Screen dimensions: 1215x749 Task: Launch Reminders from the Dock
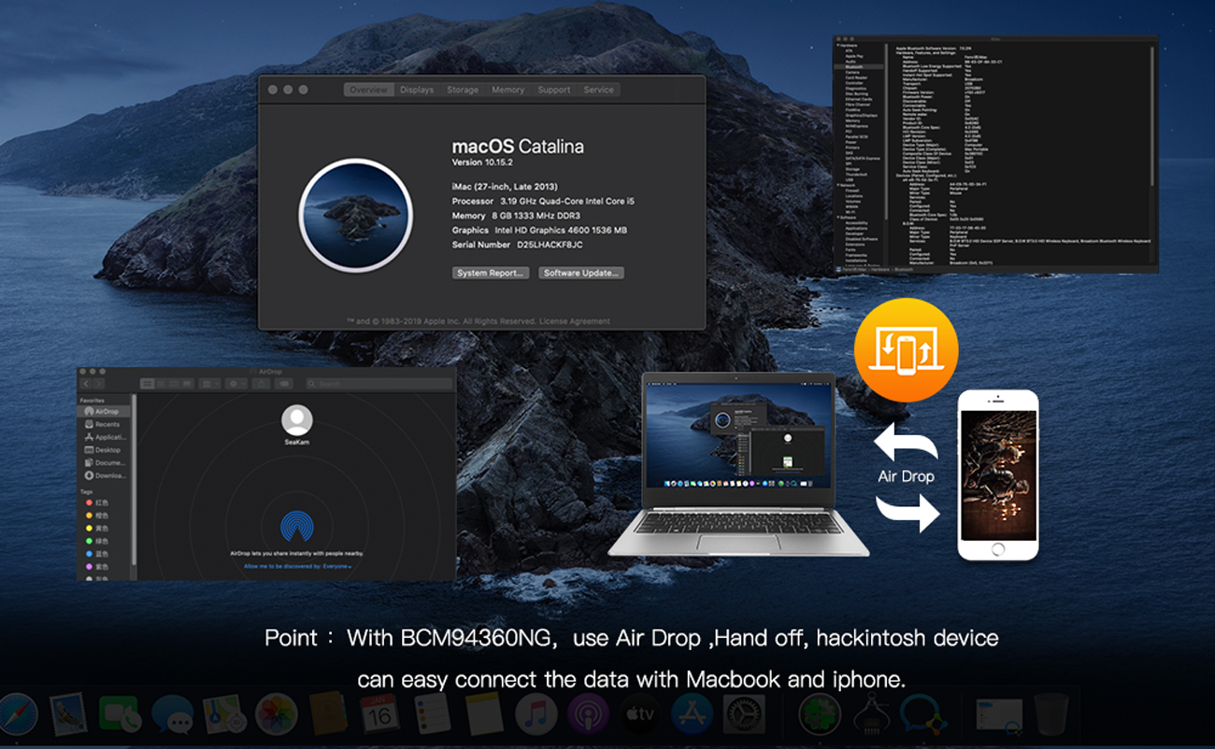pos(432,714)
